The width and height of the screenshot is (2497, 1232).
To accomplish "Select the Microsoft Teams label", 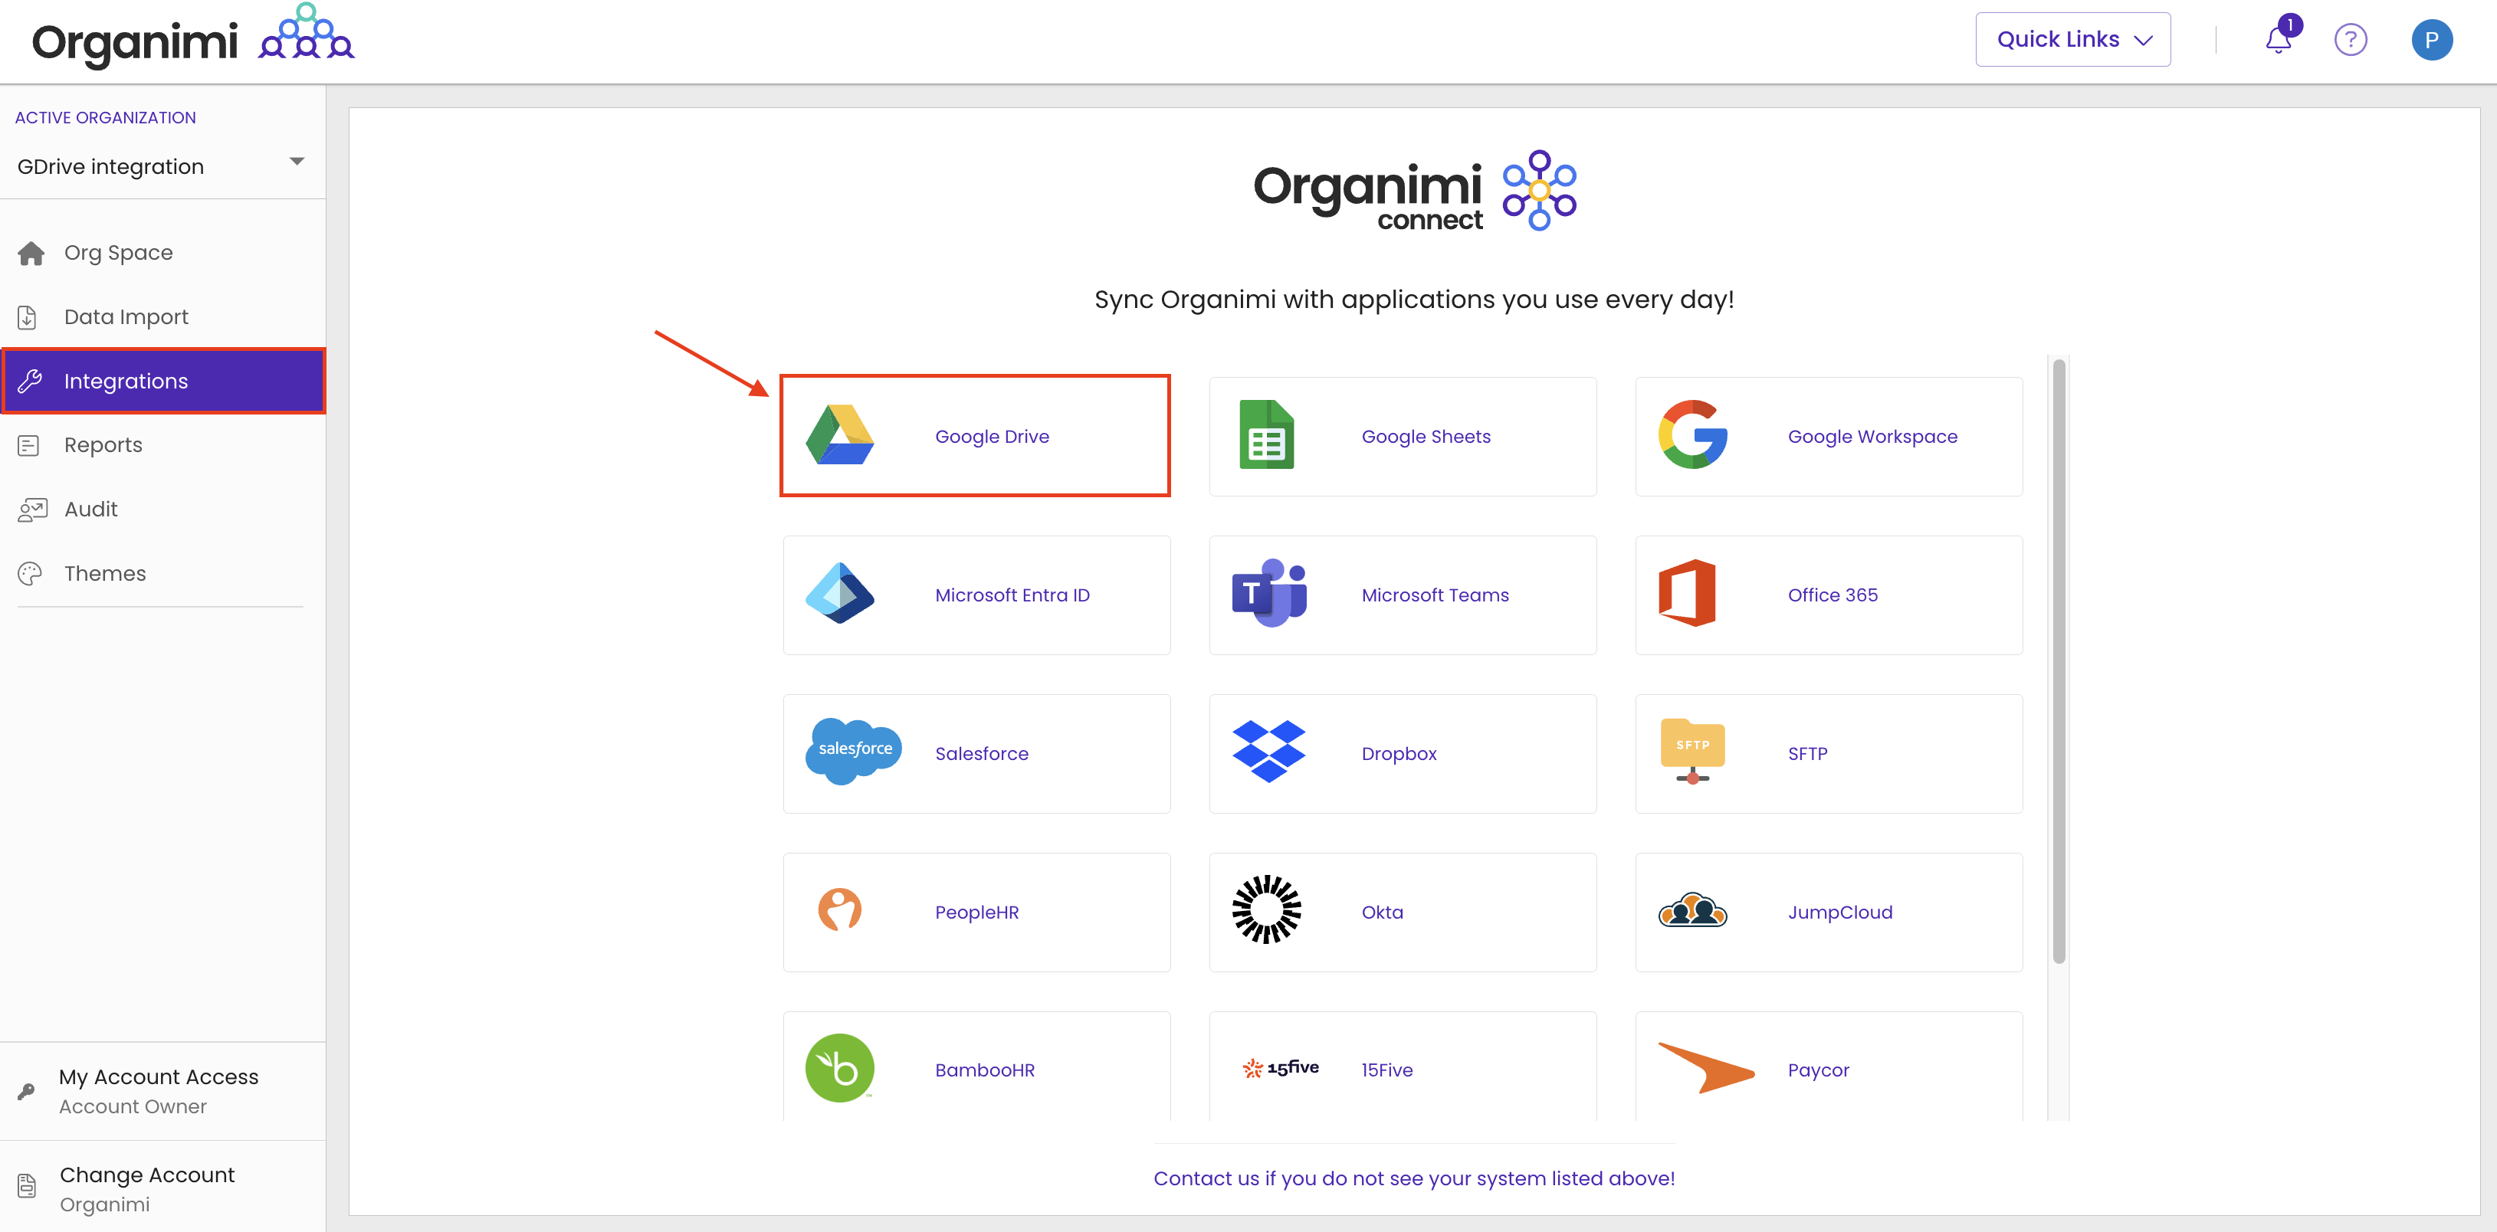I will click(x=1435, y=595).
